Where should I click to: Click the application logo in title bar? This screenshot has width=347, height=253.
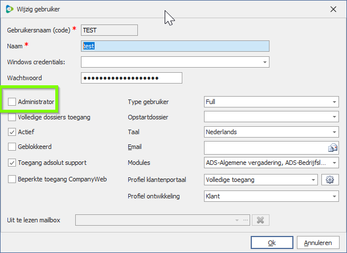pos(10,9)
